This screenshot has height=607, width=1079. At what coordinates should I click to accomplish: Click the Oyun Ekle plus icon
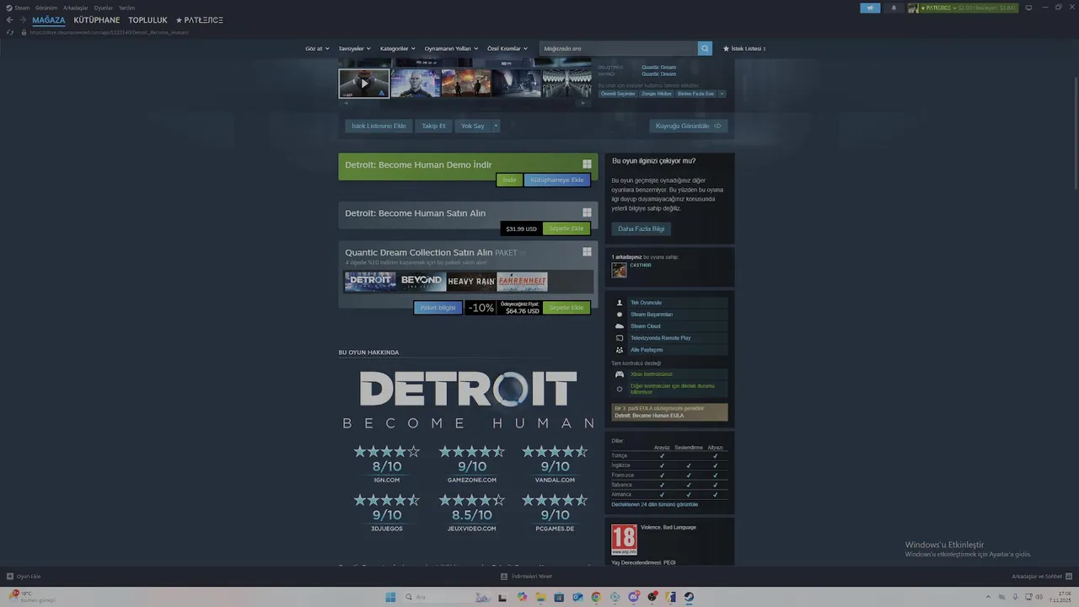pyautogui.click(x=10, y=577)
